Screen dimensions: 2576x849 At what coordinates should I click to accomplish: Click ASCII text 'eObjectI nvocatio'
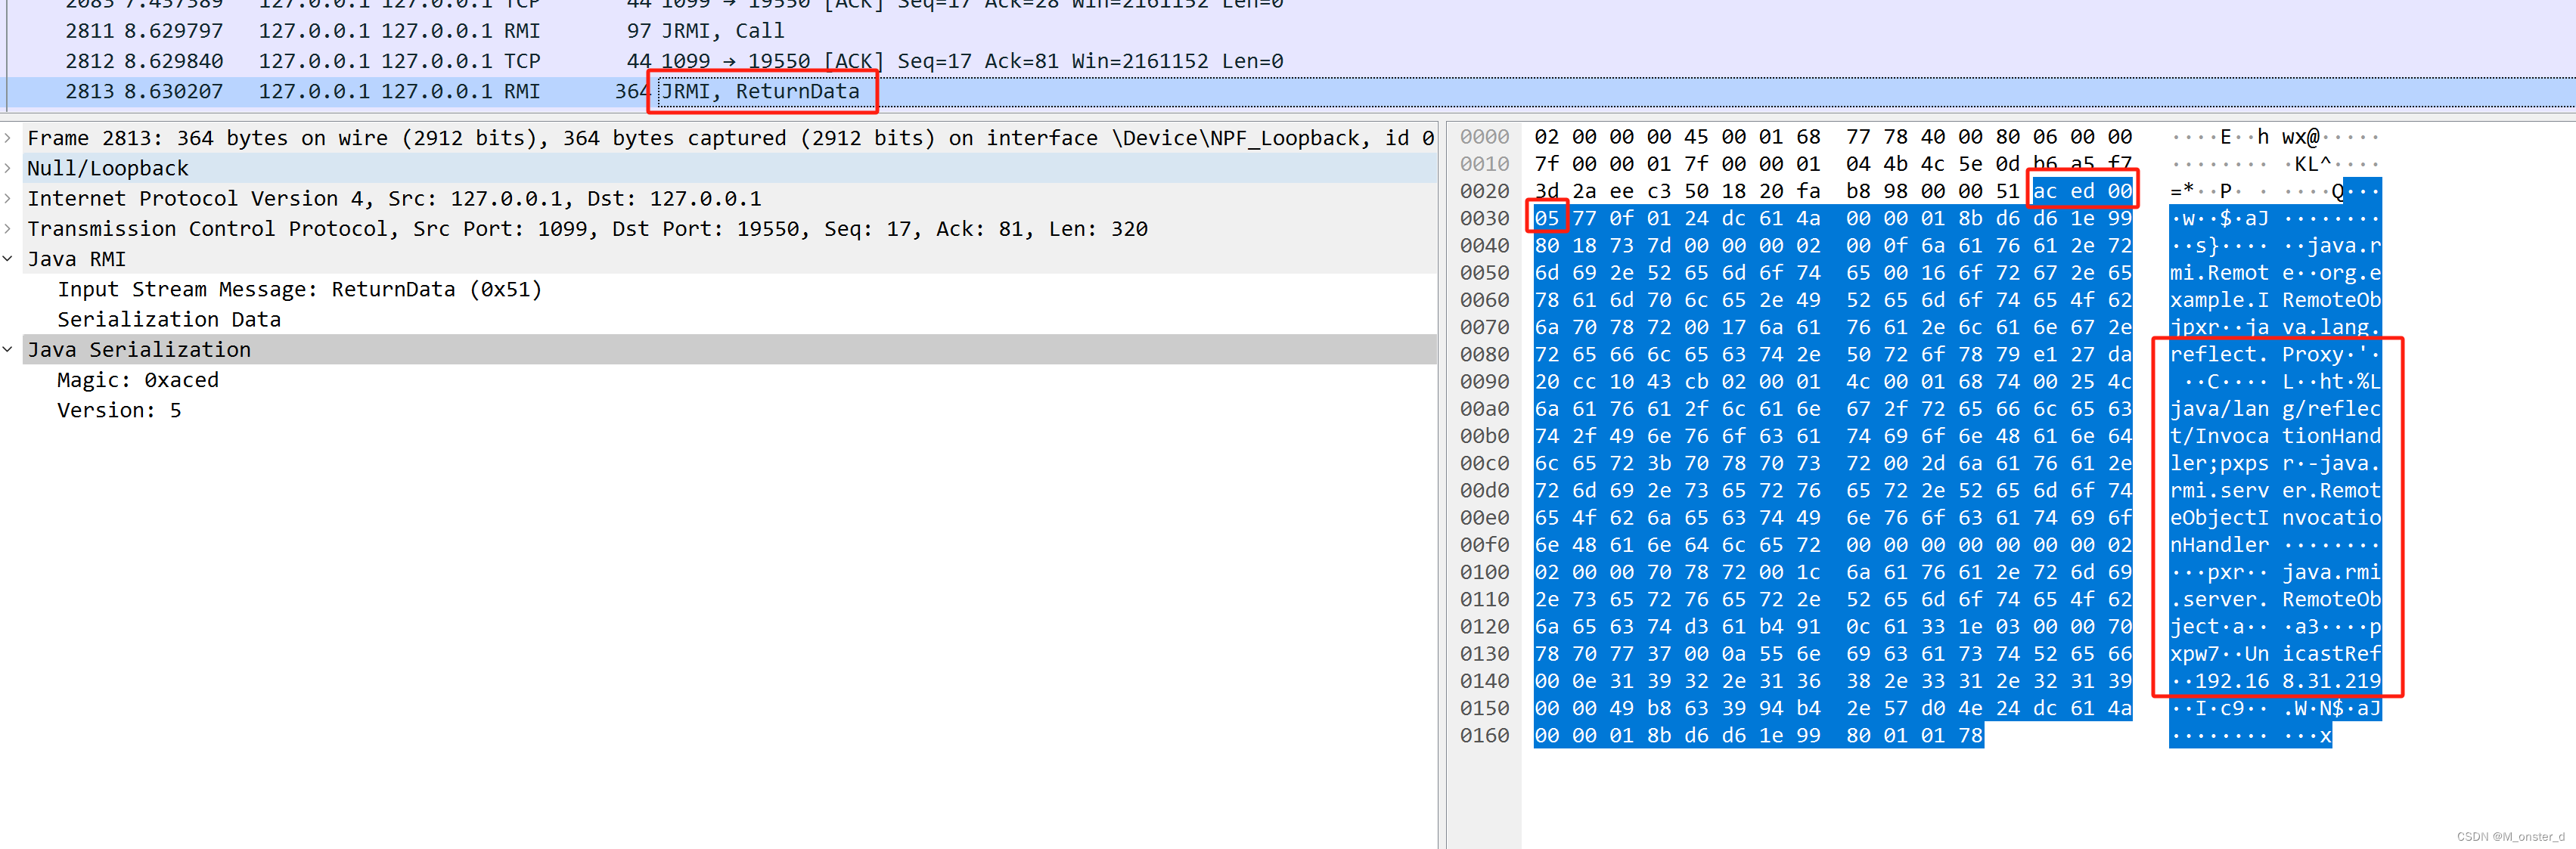click(x=2275, y=517)
